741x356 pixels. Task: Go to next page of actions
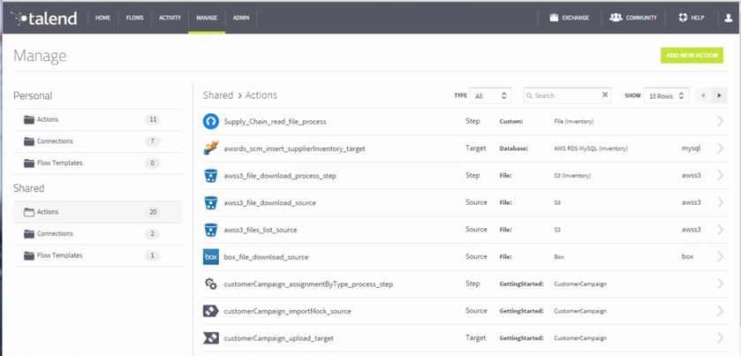click(720, 95)
